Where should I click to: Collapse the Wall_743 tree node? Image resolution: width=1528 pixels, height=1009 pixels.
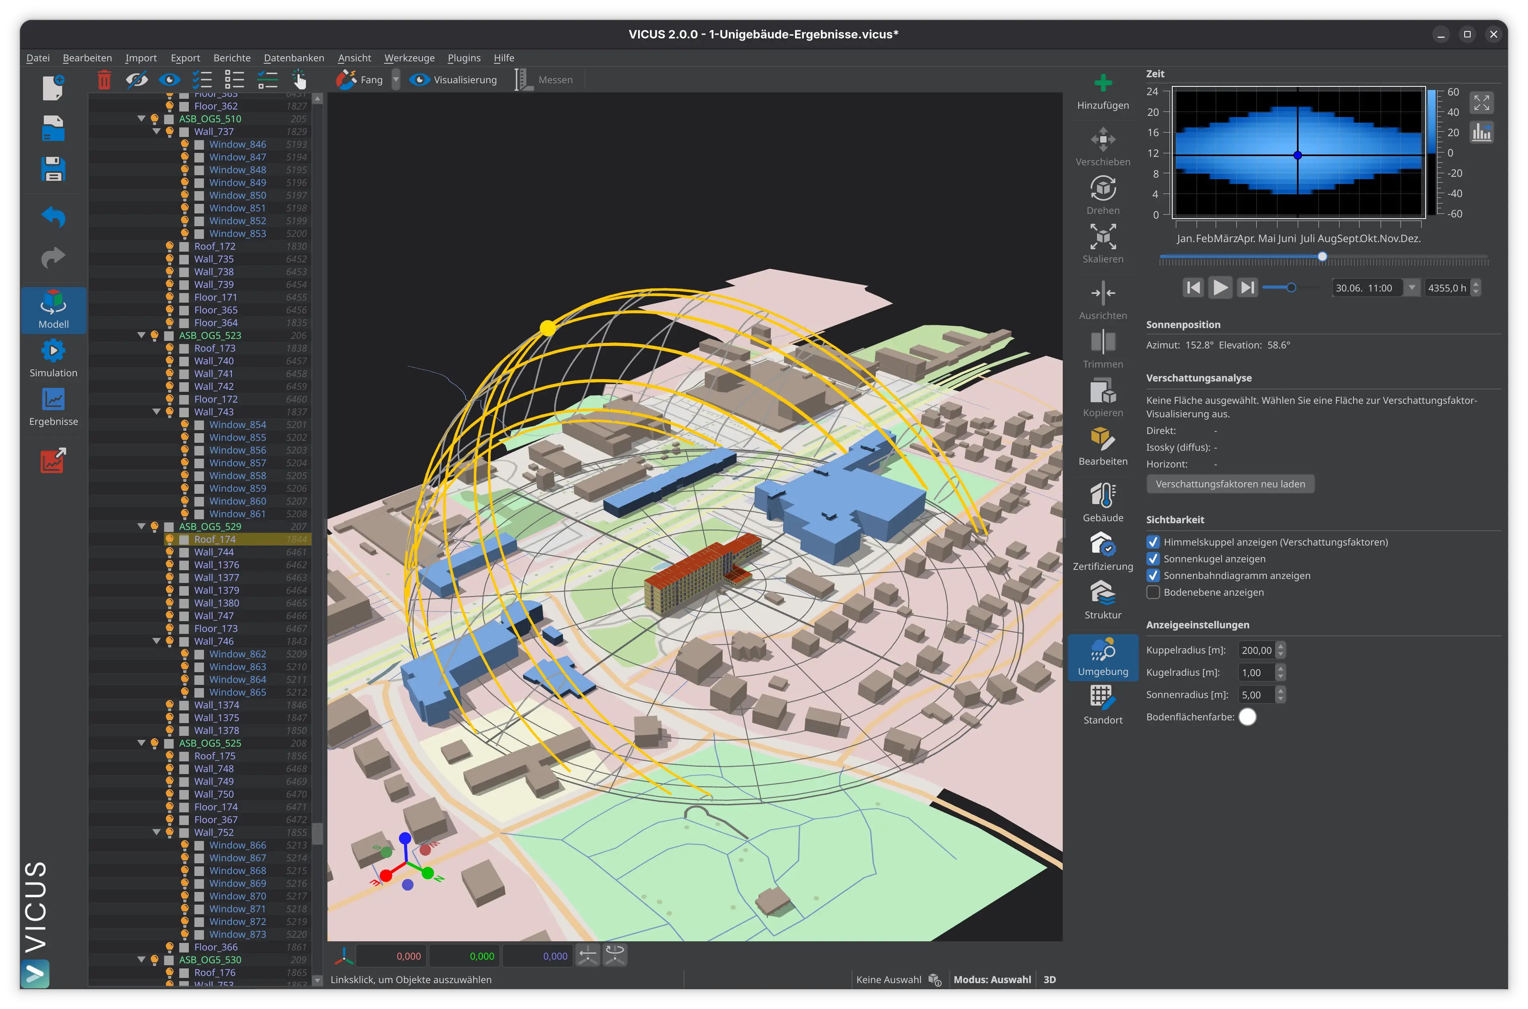pos(157,411)
